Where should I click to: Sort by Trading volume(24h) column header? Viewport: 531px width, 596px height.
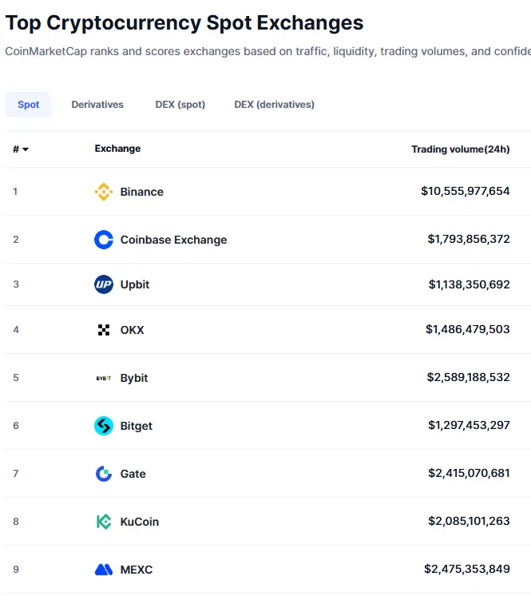pos(460,149)
